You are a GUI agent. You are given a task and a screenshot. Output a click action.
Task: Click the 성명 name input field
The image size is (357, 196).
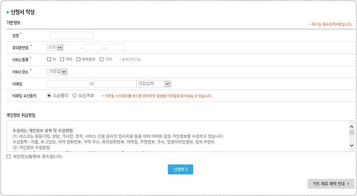click(72, 36)
